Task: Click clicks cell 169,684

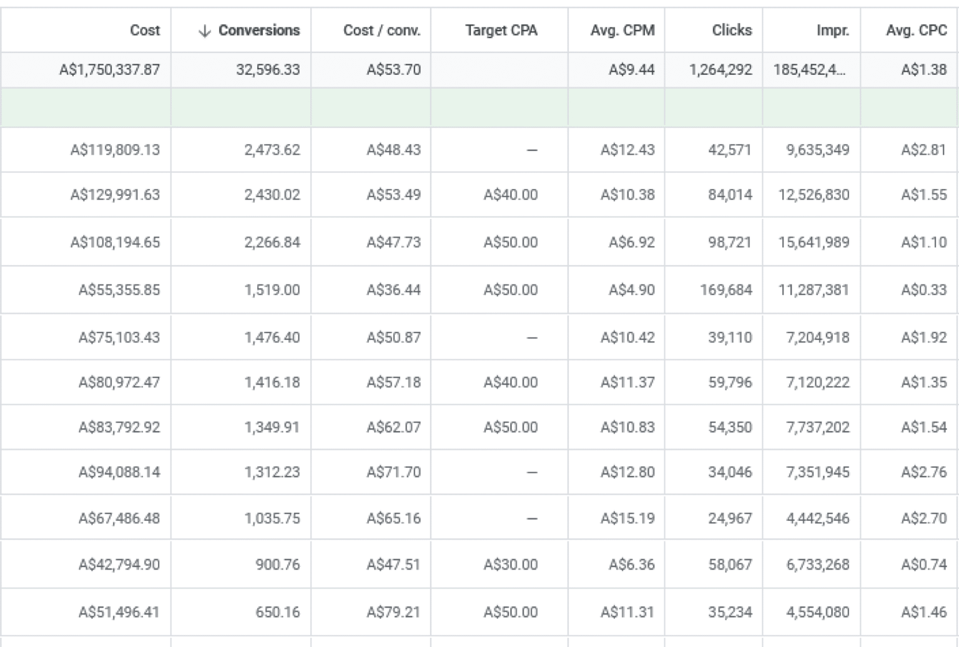Action: pos(725,290)
